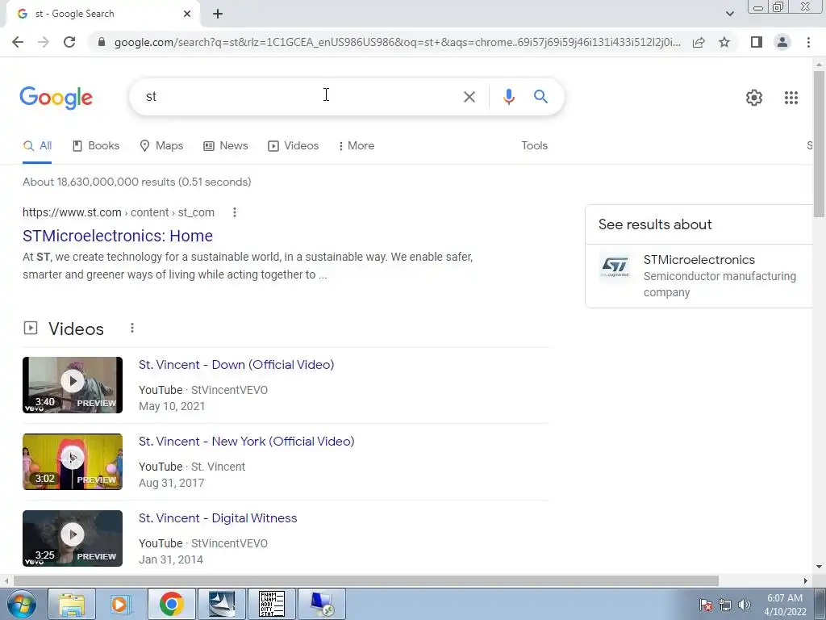Click the scroll-down arrow of vertical scrollbar
Screen dimensions: 826x620
tap(819, 567)
